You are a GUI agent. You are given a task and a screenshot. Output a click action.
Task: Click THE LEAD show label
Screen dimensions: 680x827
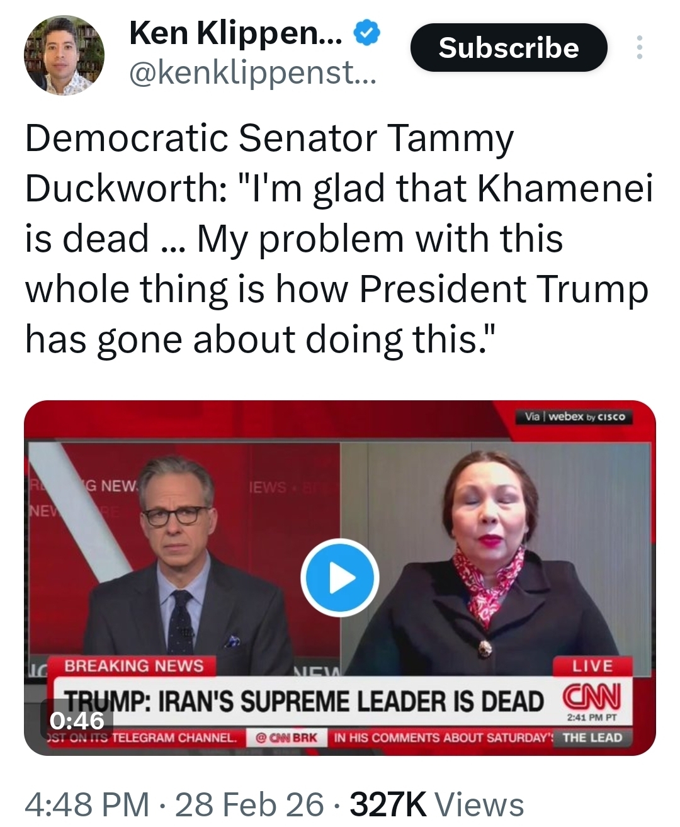click(592, 738)
